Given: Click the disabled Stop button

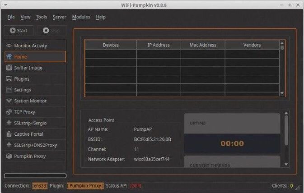Looking at the screenshot, I should tap(51, 31).
